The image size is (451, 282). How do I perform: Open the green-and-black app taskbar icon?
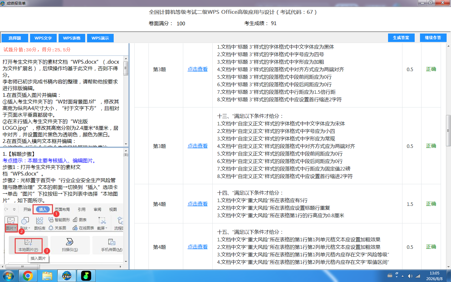[x=86, y=276]
